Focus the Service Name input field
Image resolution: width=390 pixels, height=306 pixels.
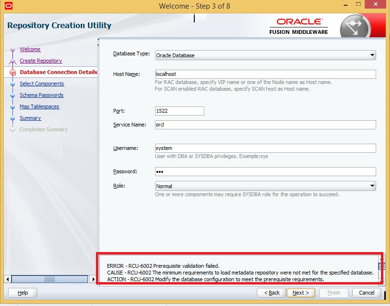[265, 125]
